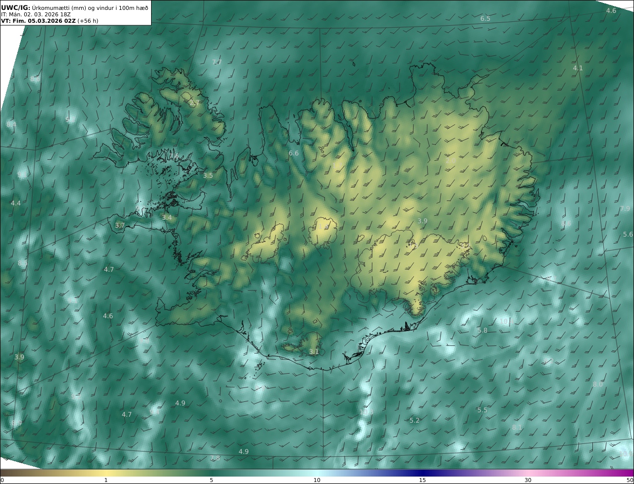634x484 pixels.
Task: Select the 4.4 value off the west coast
Action: pos(16,203)
